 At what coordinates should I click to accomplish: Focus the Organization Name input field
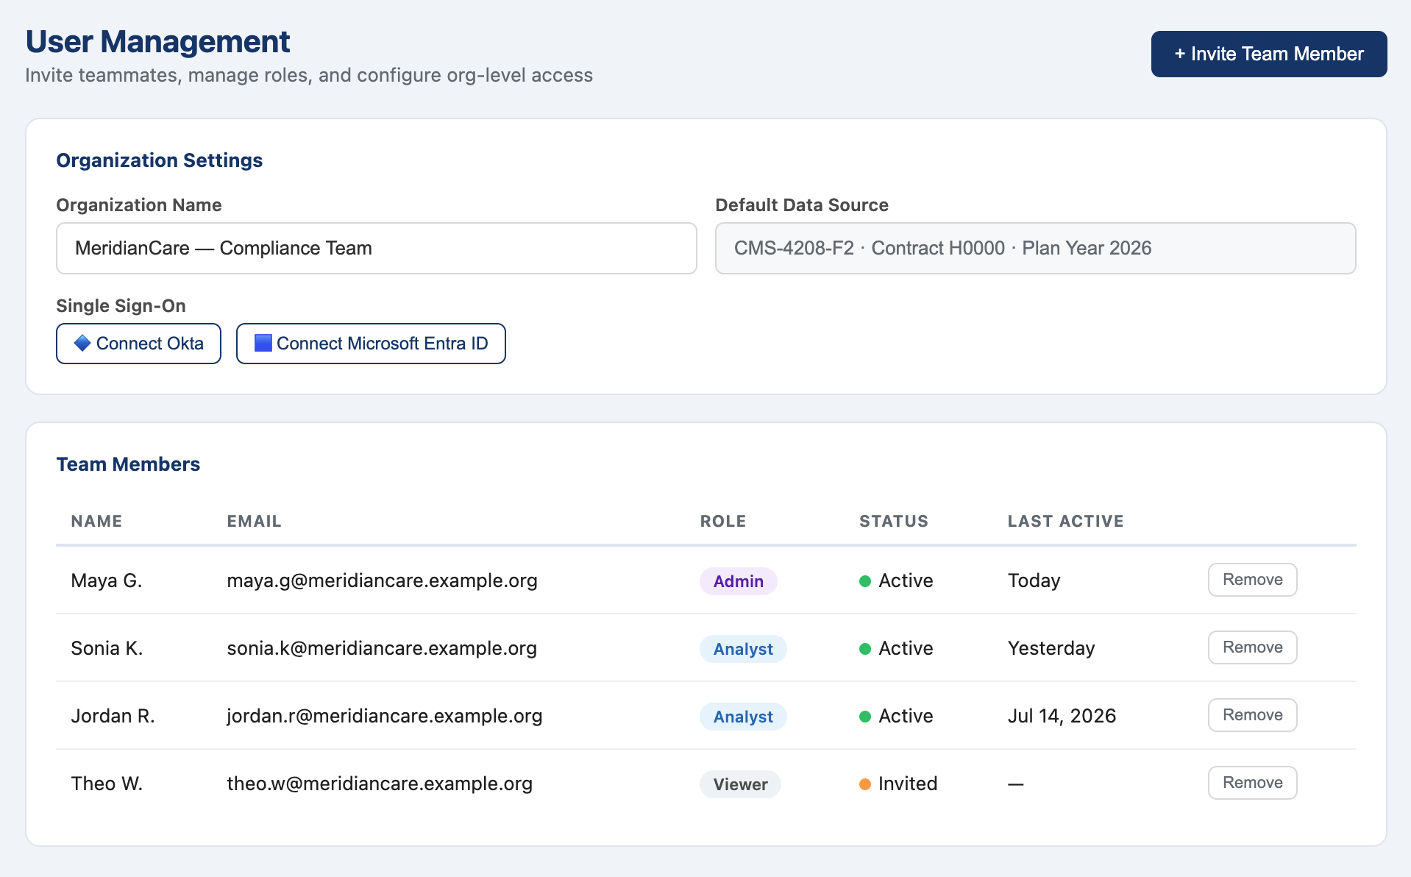377,249
